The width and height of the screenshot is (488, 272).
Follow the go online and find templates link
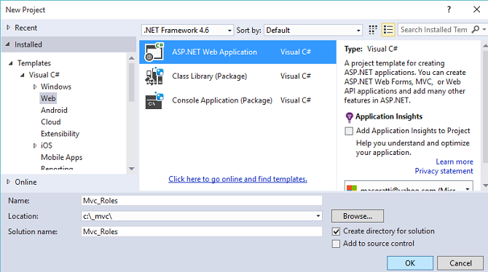pyautogui.click(x=237, y=179)
